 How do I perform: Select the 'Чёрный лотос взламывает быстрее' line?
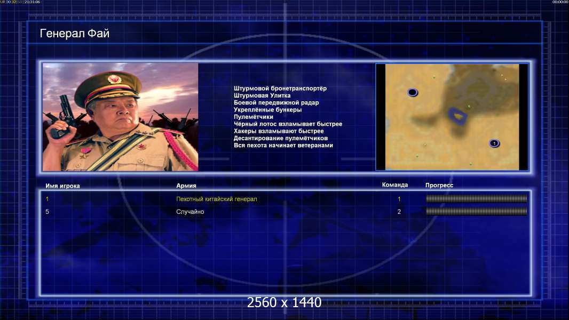pyautogui.click(x=288, y=124)
